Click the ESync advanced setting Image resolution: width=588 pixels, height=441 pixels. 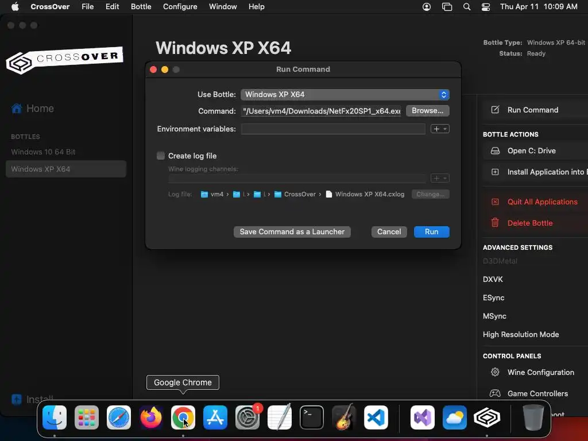(x=493, y=298)
